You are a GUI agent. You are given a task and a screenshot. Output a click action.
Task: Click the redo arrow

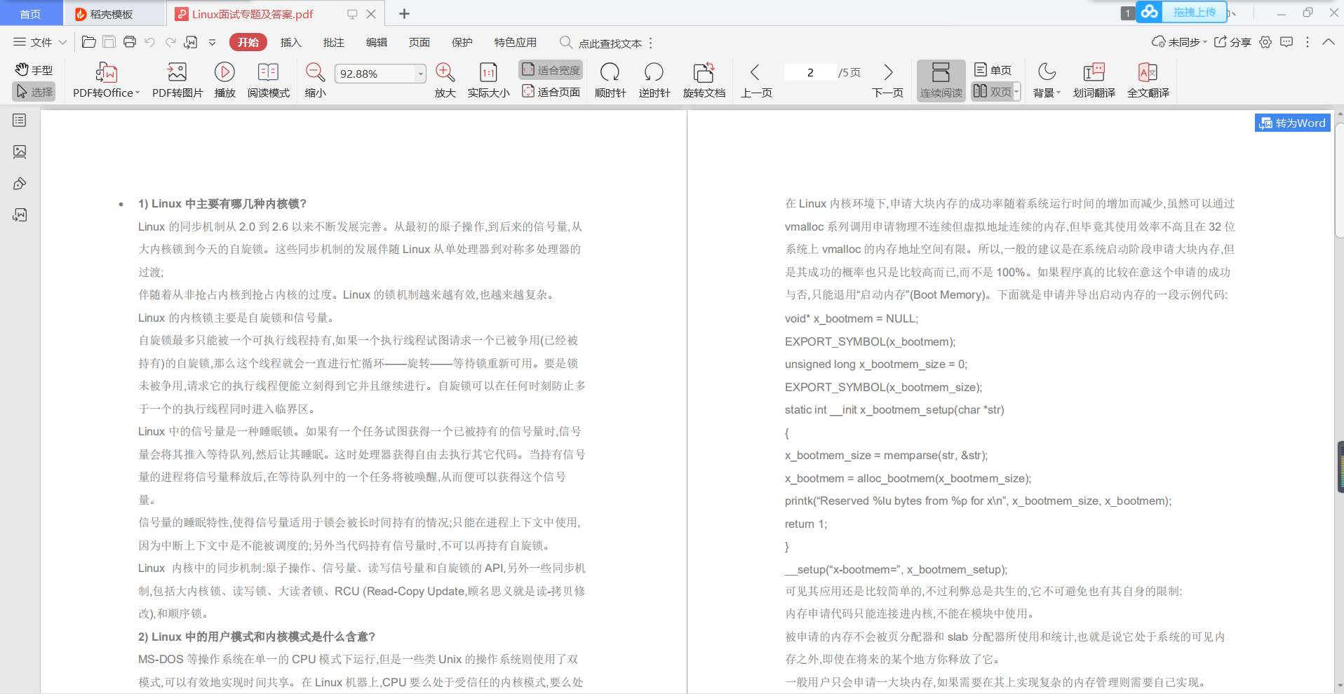tap(170, 42)
